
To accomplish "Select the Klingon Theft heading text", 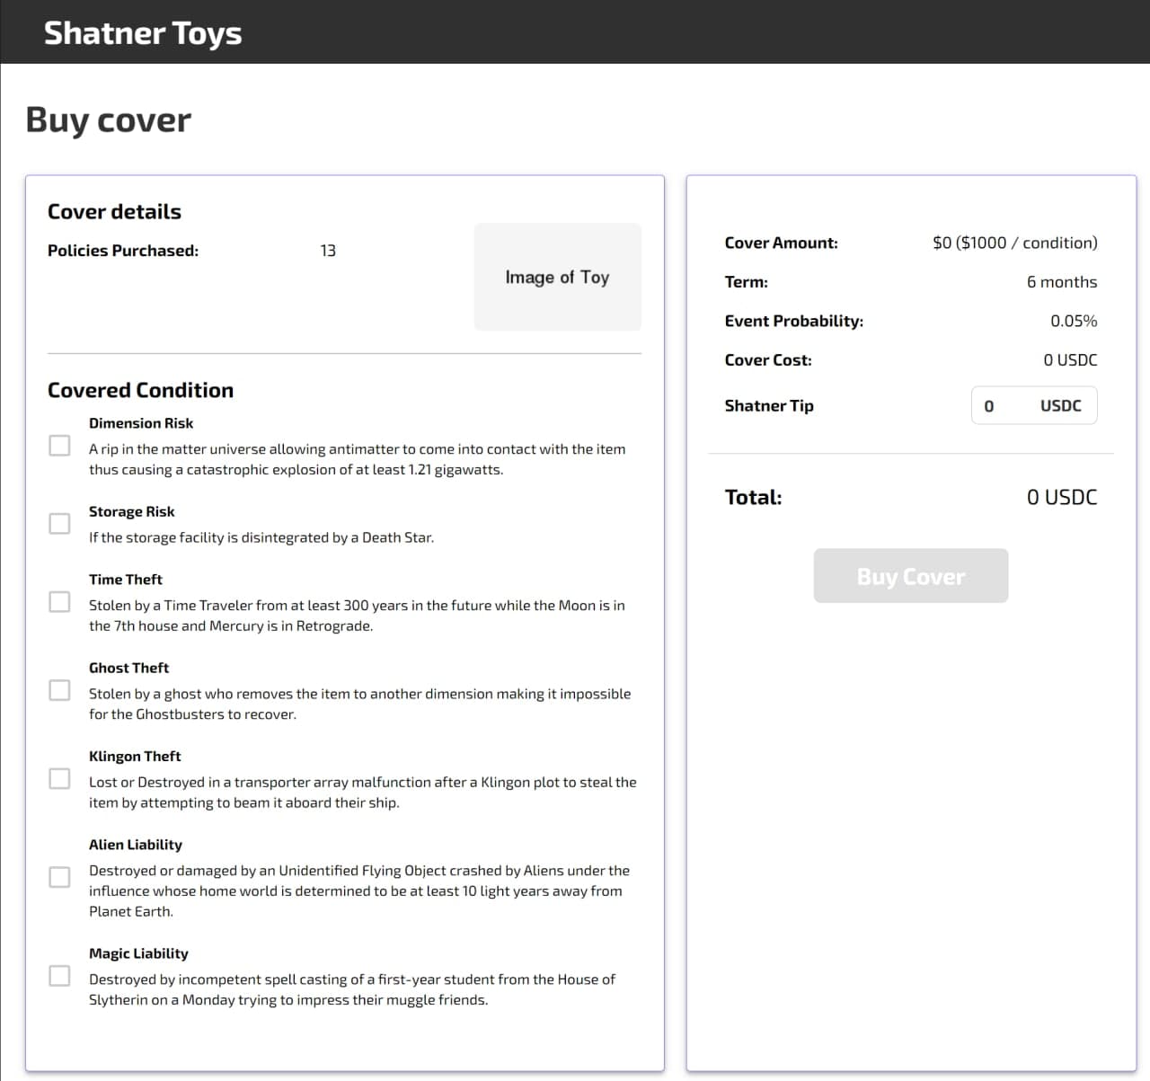I will [135, 756].
